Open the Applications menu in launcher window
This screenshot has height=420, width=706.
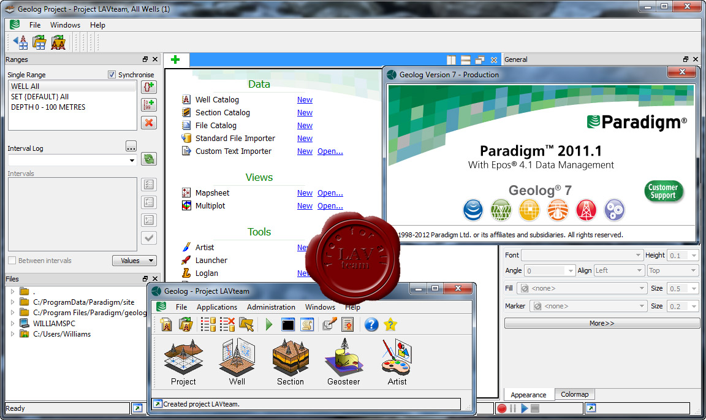tap(216, 307)
